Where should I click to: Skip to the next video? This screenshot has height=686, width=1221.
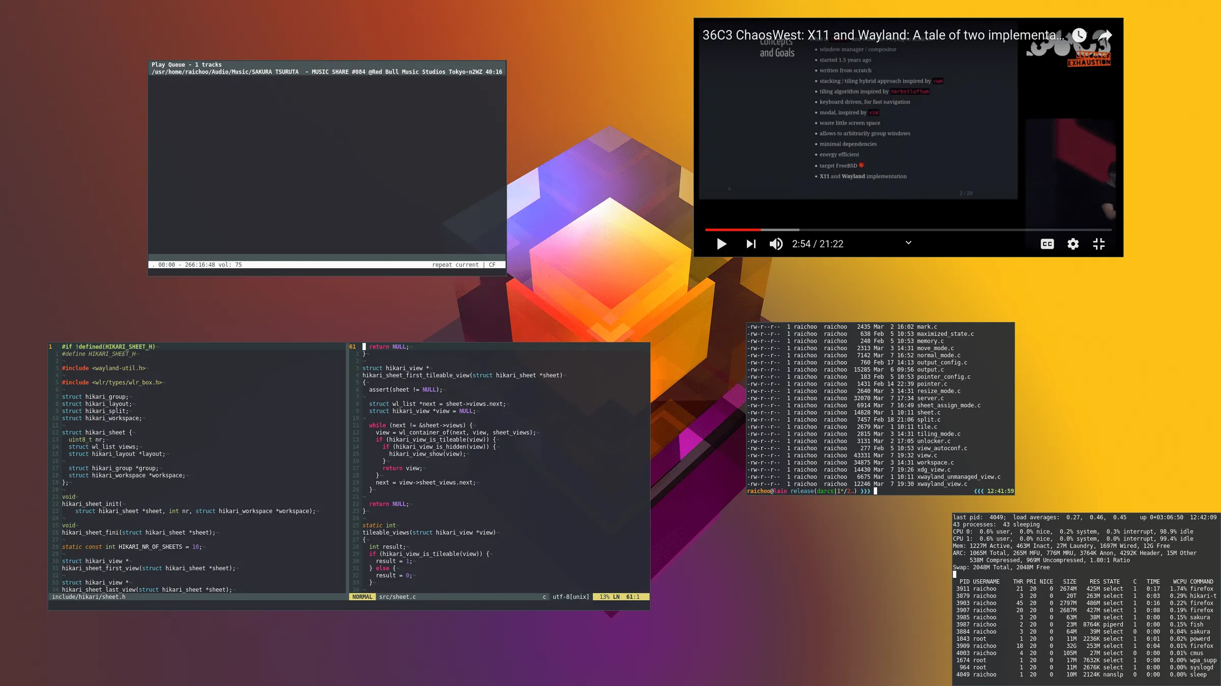[x=750, y=244]
